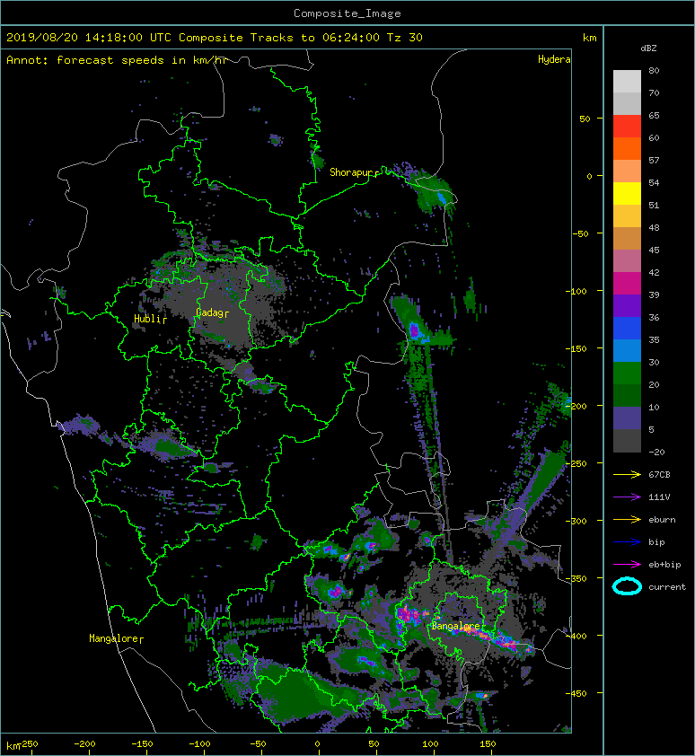Click the Mangalore city label
695x756 pixels.
click(116, 638)
